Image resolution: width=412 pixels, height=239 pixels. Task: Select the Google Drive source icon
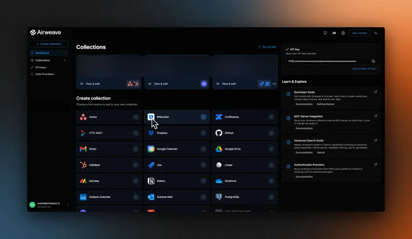(x=219, y=149)
